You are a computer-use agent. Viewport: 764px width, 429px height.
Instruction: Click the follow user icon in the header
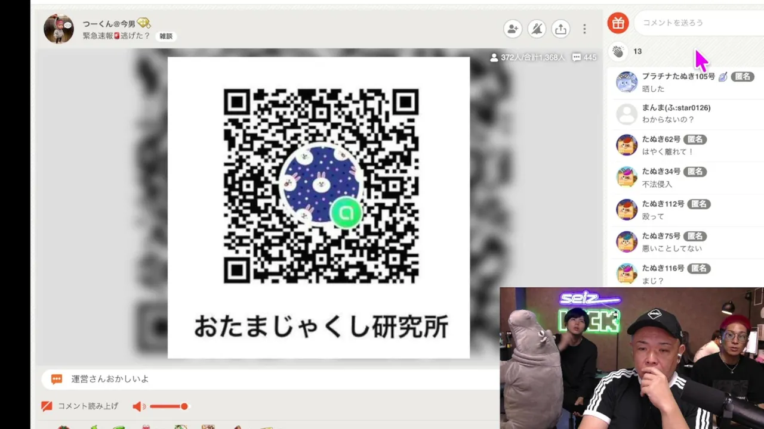(512, 29)
